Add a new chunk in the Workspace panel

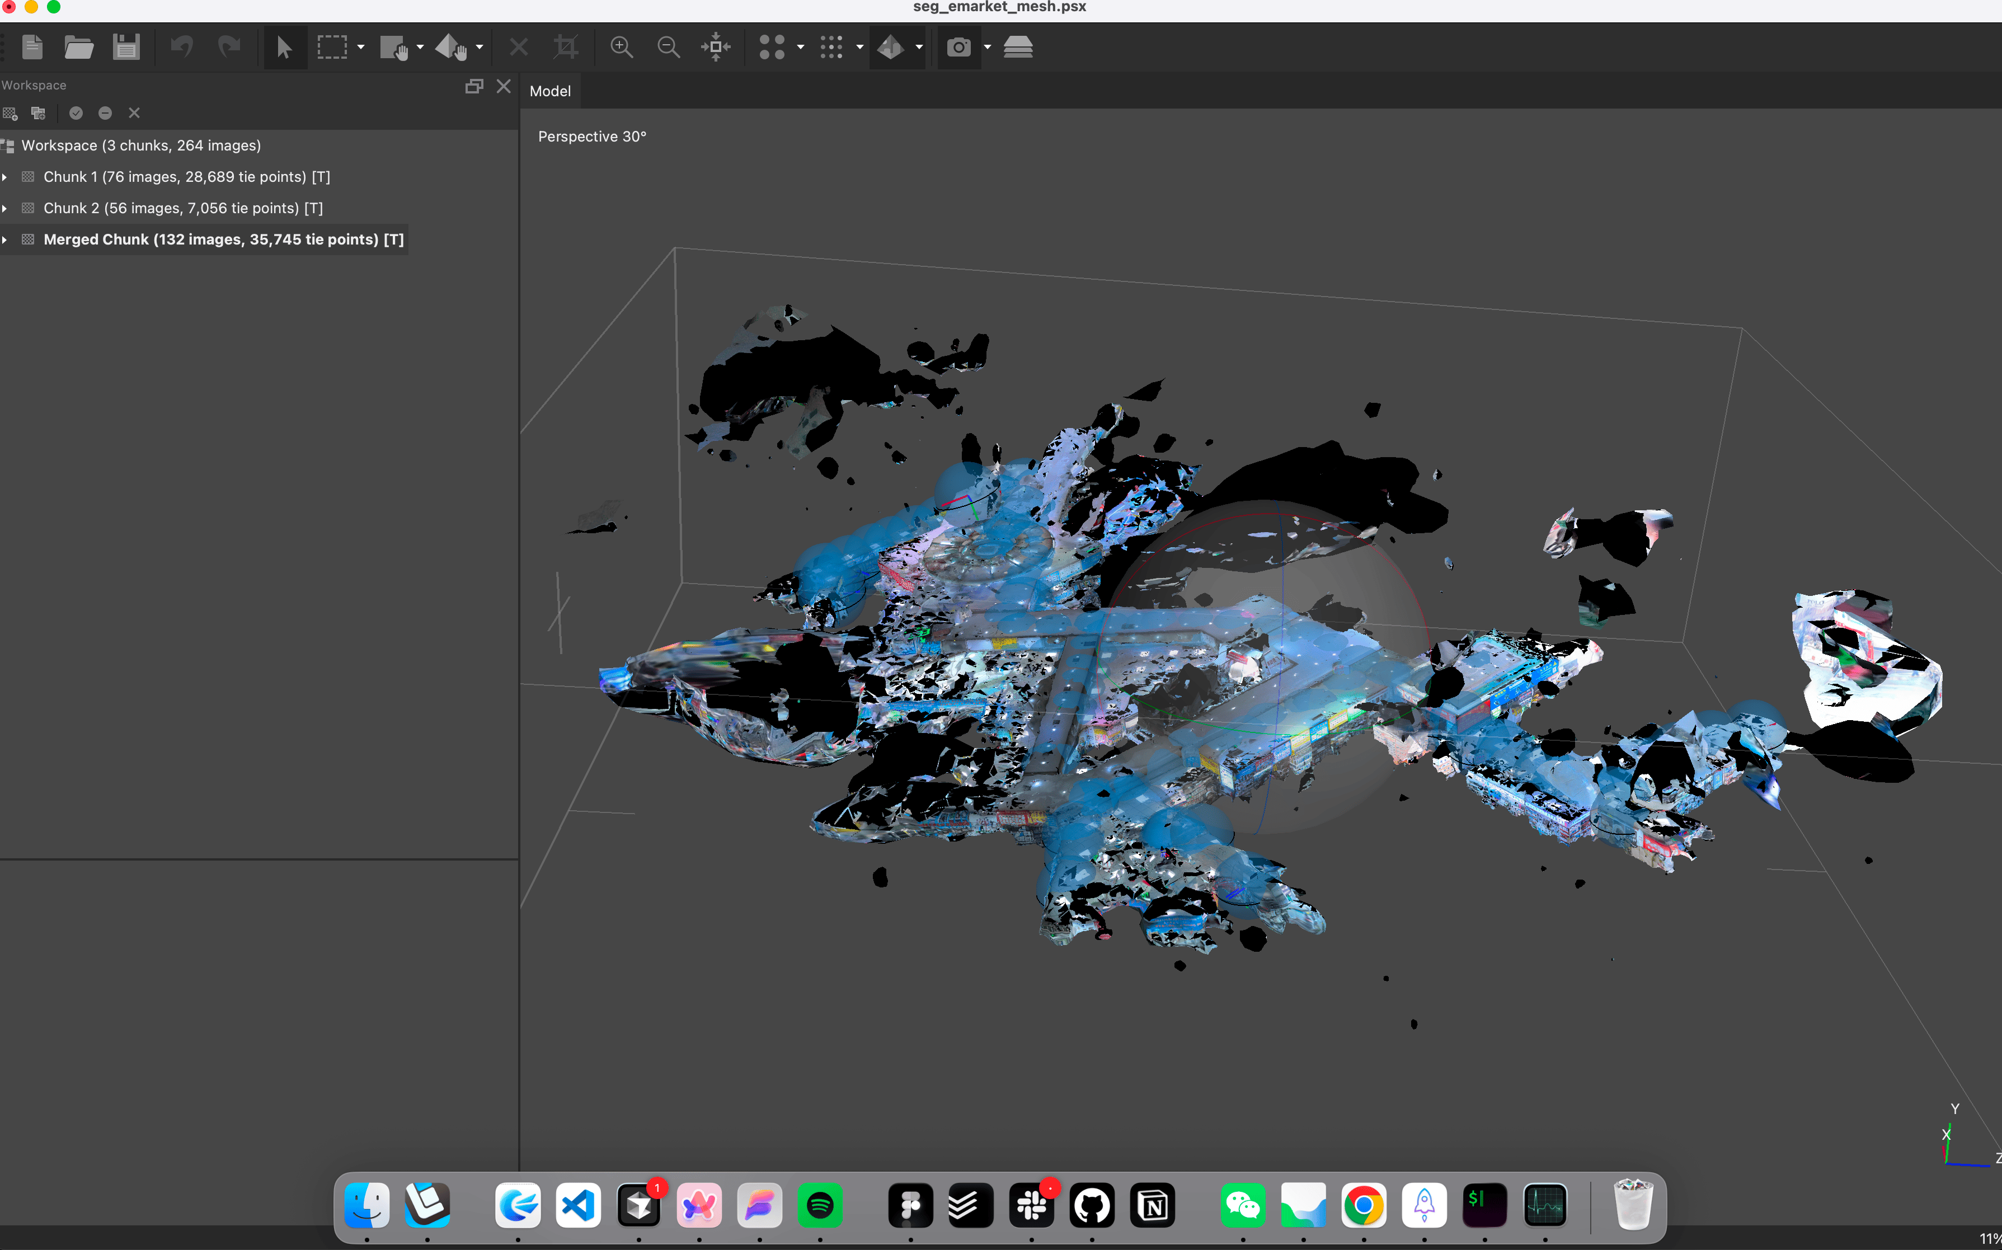[10, 113]
